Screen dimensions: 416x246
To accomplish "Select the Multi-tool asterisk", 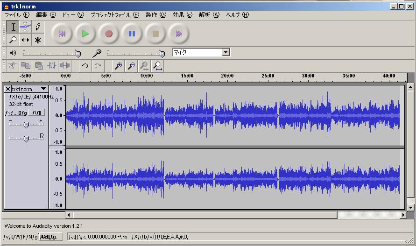I will click(x=38, y=40).
